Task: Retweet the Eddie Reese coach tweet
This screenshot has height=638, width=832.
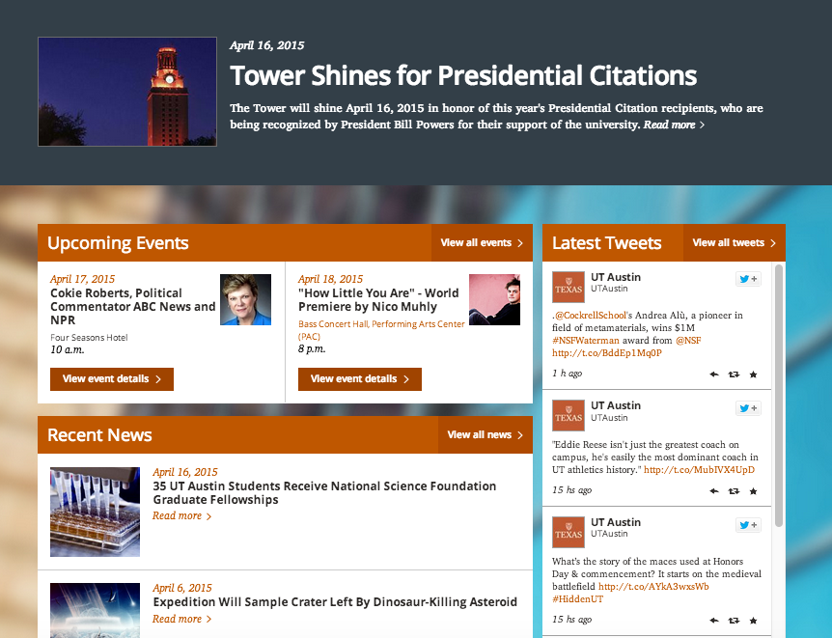Action: pyautogui.click(x=734, y=491)
